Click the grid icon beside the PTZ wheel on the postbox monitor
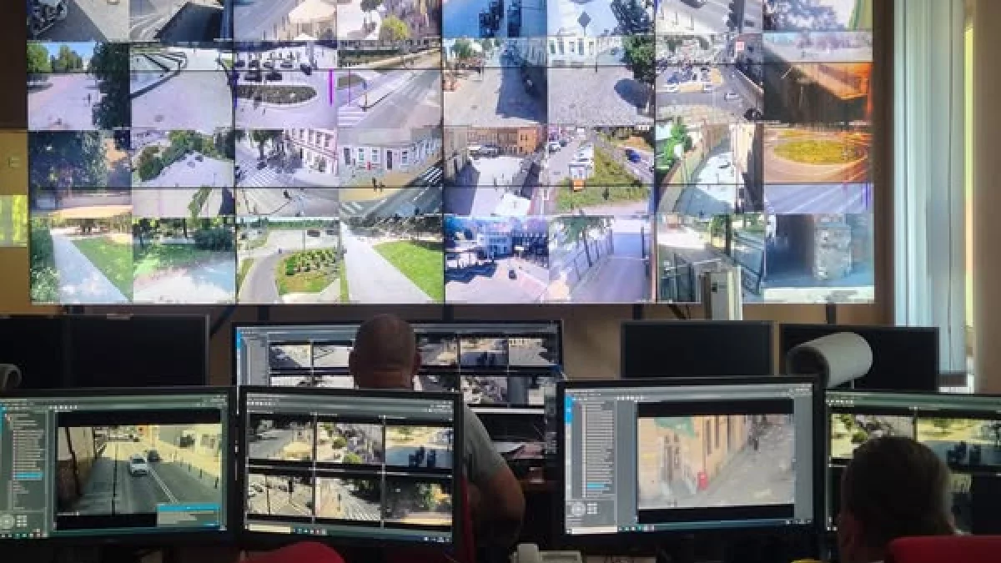The image size is (1001, 563). (591, 508)
